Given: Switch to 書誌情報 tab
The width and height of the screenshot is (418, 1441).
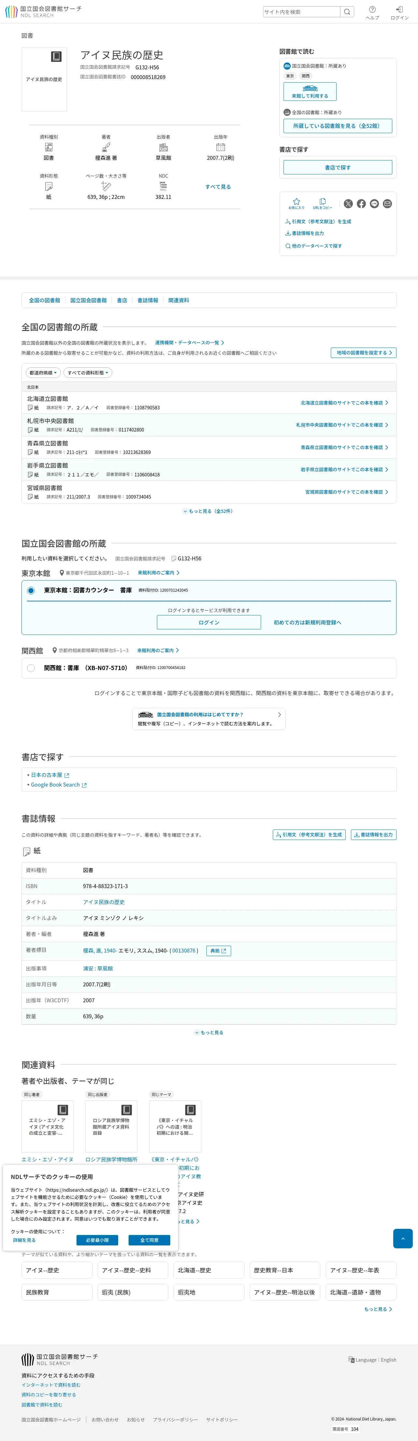Looking at the screenshot, I should click(148, 300).
